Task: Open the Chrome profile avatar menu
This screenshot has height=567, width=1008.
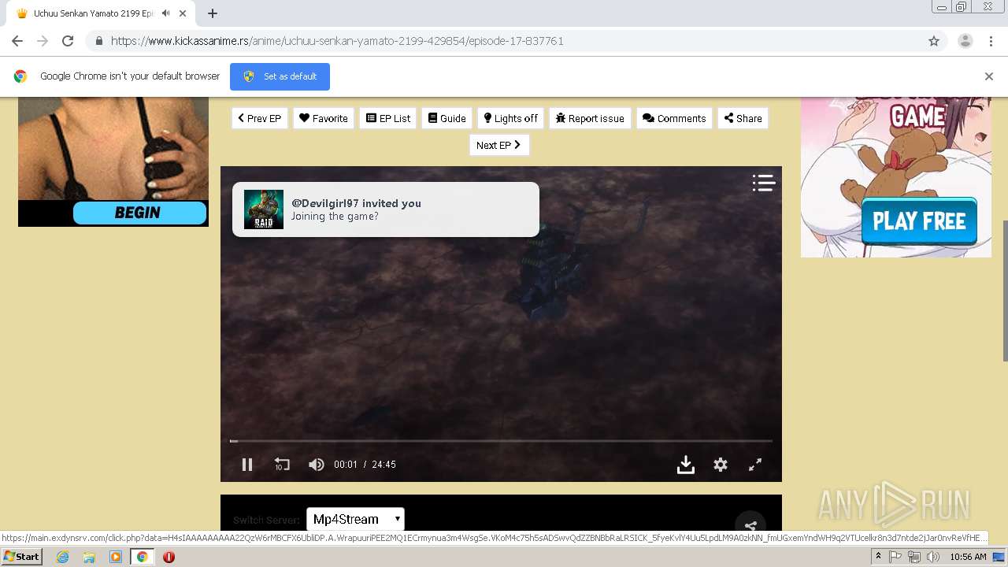Action: pyautogui.click(x=965, y=41)
